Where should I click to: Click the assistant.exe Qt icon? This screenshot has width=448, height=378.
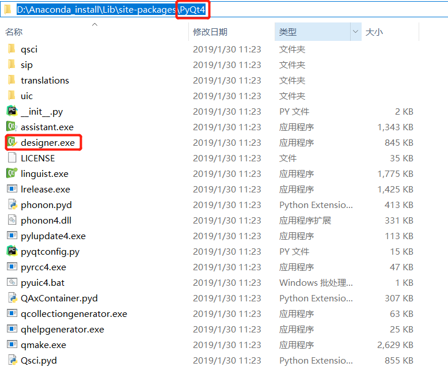click(12, 126)
